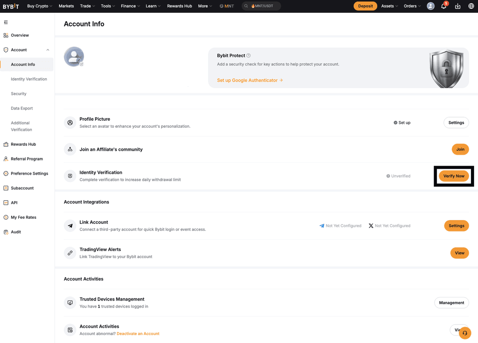Image resolution: width=478 pixels, height=343 pixels.
Task: Click the Trusted Devices Management button
Action: coord(451,303)
